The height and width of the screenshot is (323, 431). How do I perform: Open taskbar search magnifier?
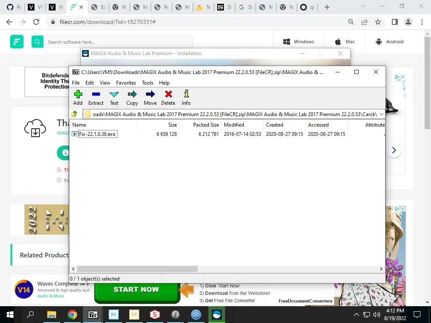coord(30,314)
